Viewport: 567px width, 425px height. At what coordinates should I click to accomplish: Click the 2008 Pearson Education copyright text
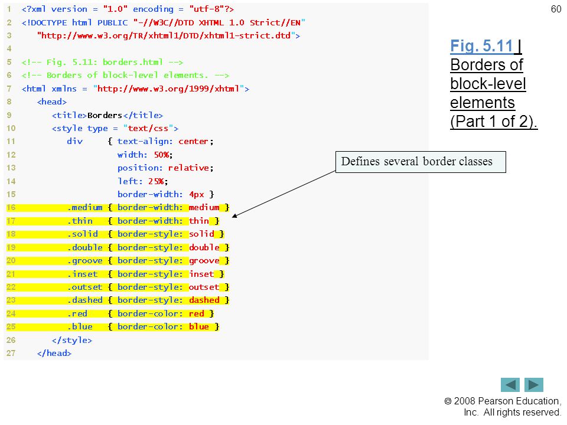(503, 401)
